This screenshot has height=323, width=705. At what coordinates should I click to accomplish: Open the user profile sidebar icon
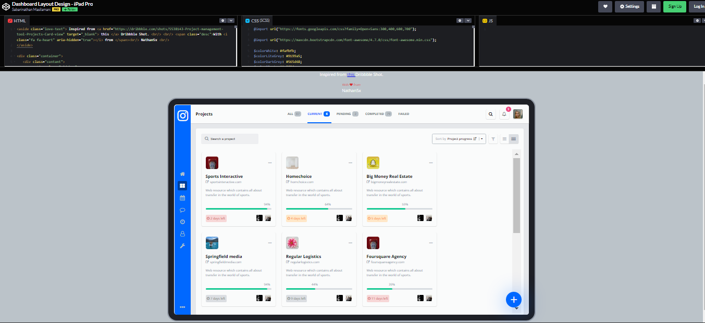(x=182, y=234)
